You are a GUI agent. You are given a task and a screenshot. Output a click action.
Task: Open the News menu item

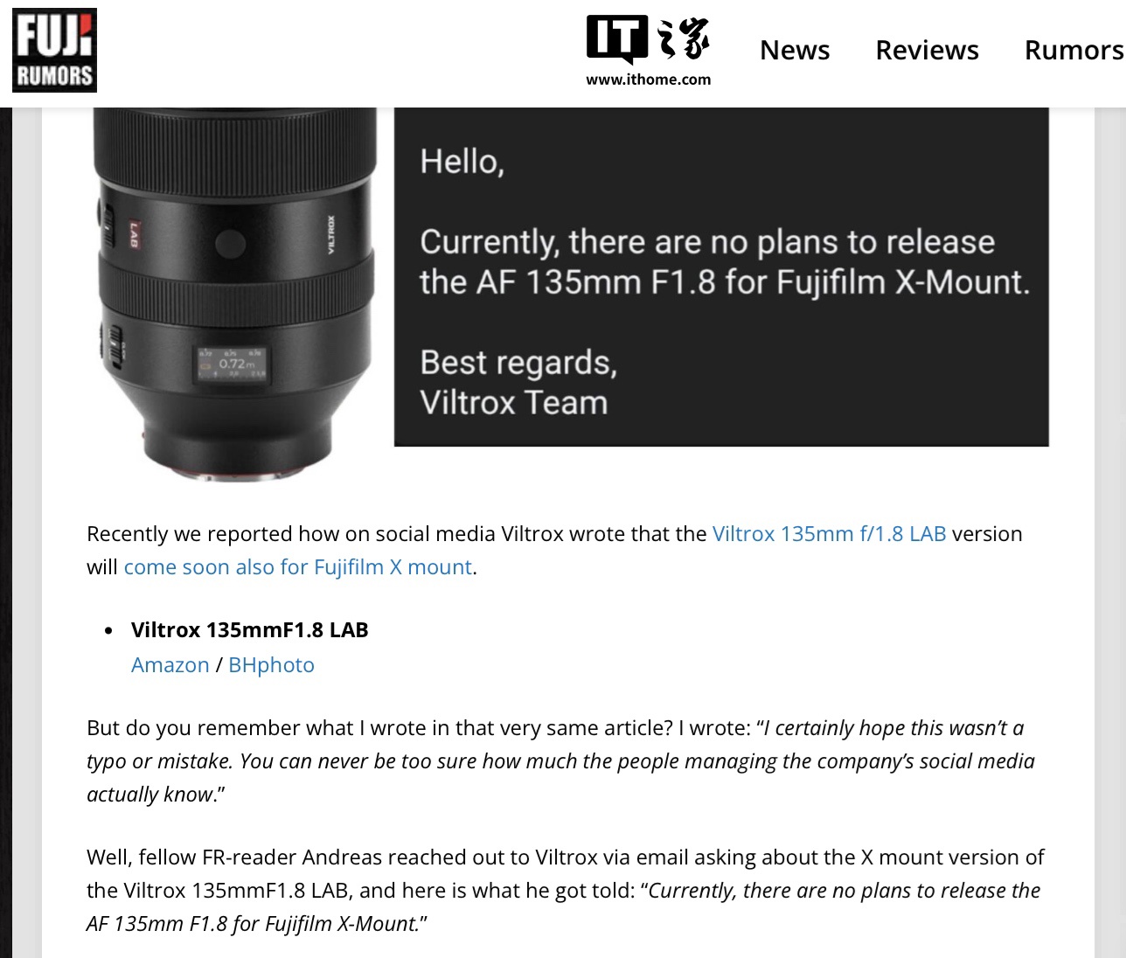pyautogui.click(x=794, y=50)
